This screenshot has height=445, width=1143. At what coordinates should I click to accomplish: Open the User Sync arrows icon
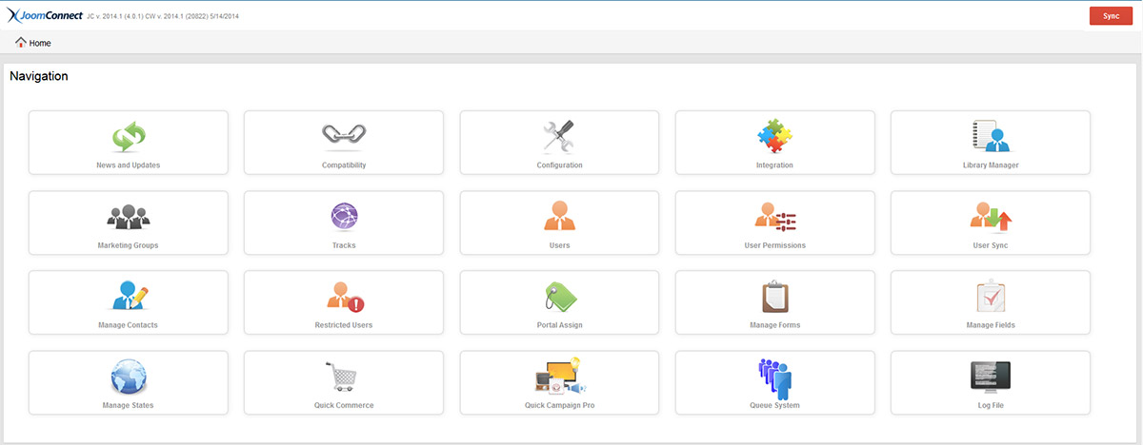[991, 218]
